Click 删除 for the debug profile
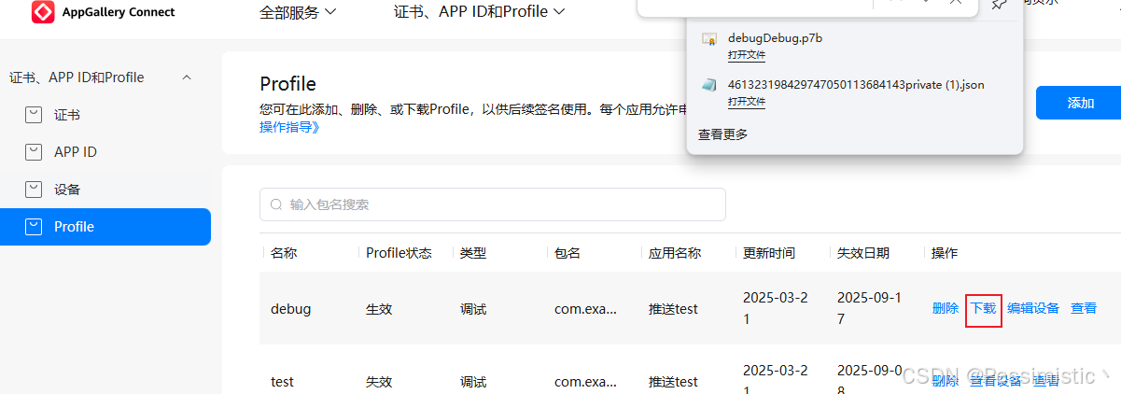1121x394 pixels. [x=946, y=308]
